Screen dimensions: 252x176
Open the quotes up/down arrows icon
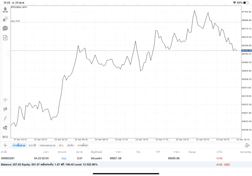click(5, 19)
